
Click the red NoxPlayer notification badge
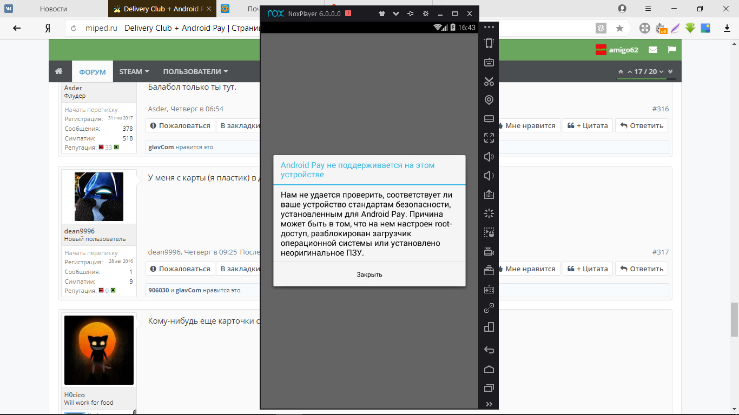pos(348,14)
